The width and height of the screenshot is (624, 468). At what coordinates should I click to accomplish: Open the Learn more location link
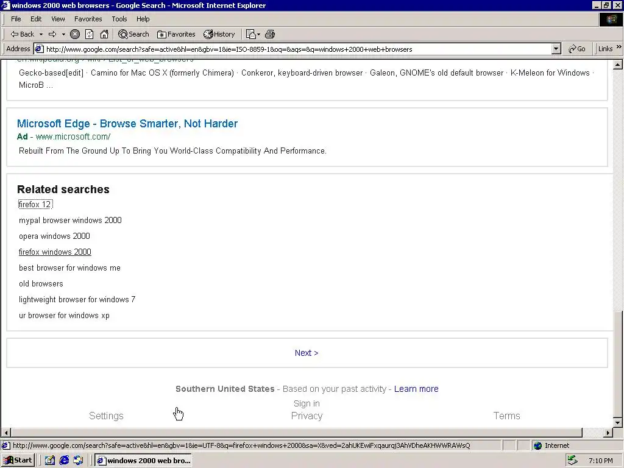pos(416,389)
